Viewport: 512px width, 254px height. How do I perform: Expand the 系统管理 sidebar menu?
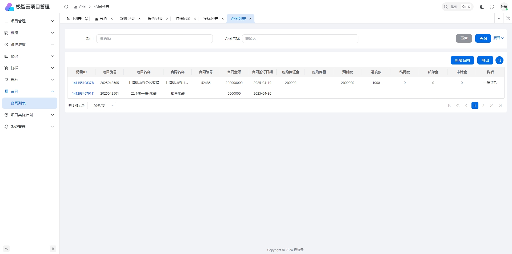point(29,127)
